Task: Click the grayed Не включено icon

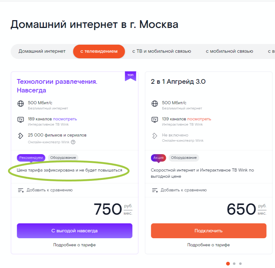Action: (154, 136)
